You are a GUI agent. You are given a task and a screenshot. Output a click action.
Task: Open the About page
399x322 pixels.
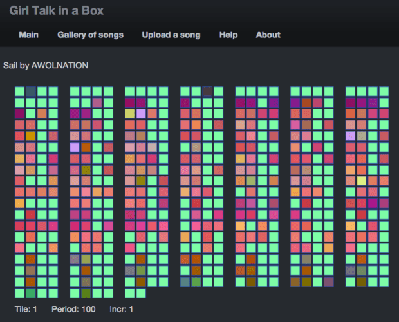pos(268,35)
